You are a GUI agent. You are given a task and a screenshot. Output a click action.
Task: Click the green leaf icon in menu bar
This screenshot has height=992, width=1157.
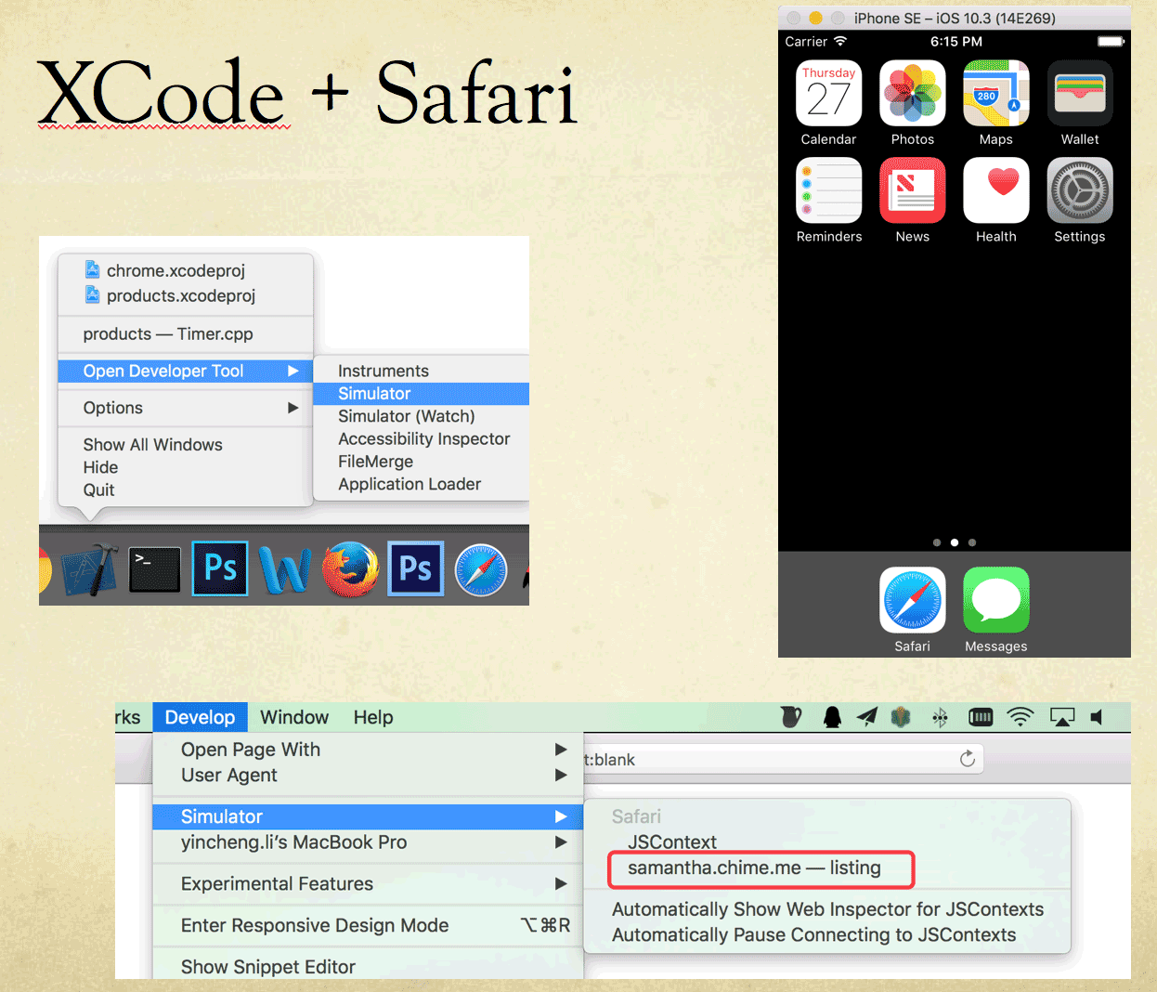[900, 716]
